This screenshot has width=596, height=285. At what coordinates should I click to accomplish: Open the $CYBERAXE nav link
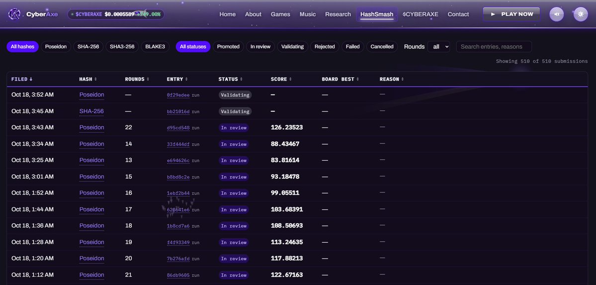421,14
